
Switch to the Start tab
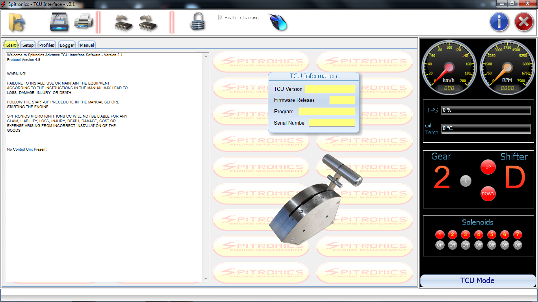point(11,45)
